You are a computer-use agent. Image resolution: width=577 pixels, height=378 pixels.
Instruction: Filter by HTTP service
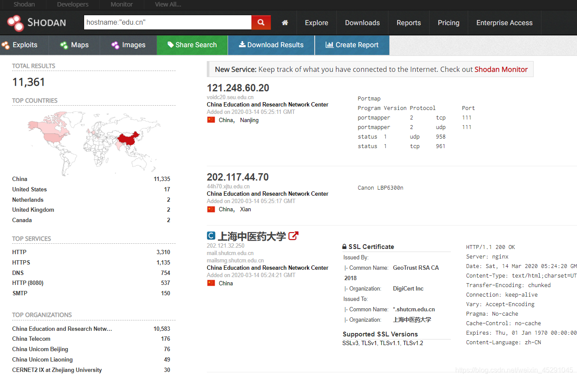[x=19, y=252]
